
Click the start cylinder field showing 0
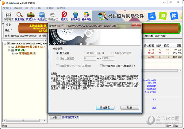point(90,59)
